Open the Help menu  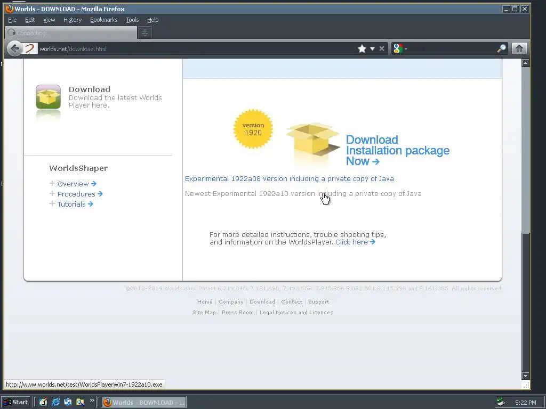click(x=152, y=20)
